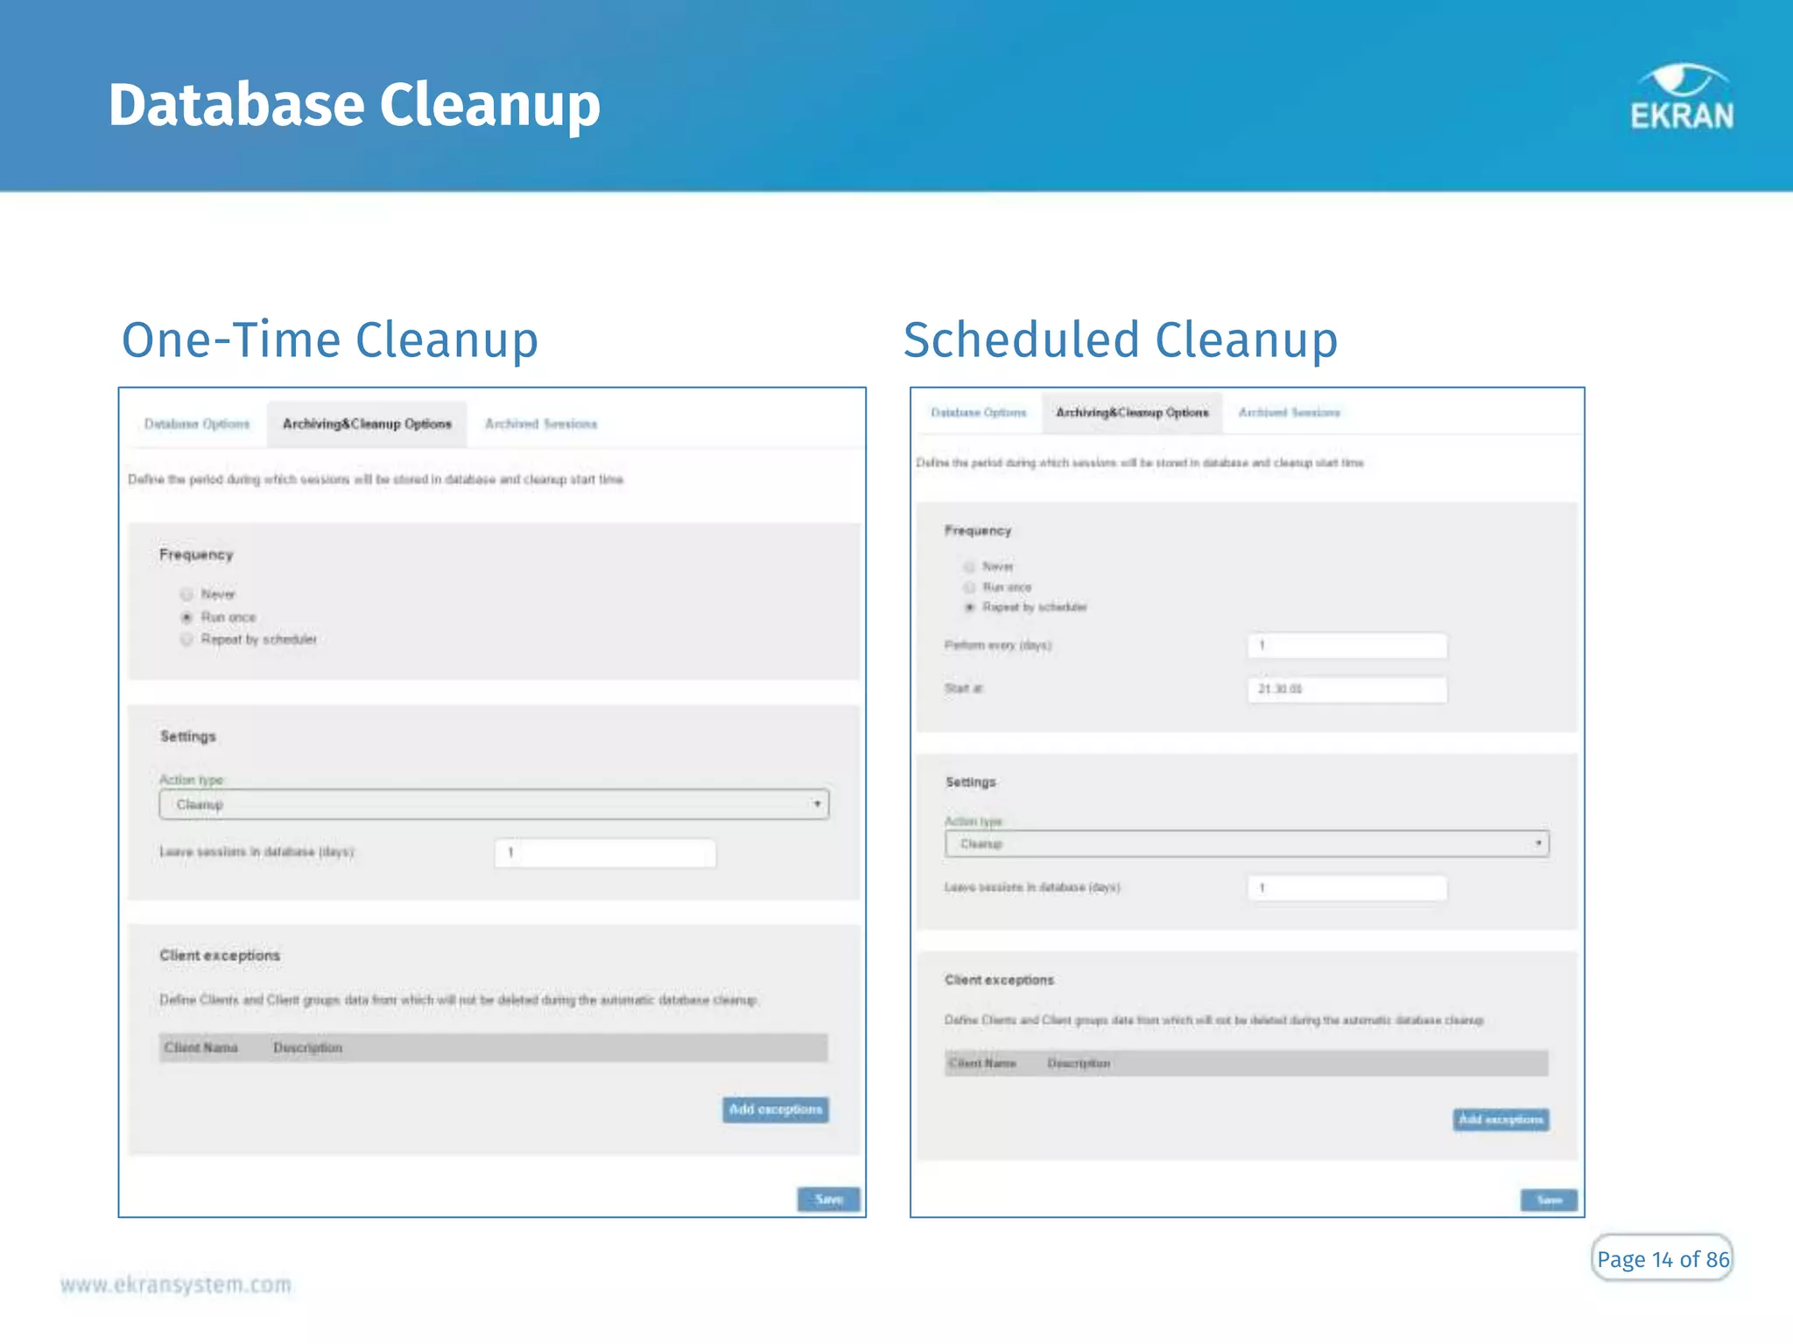Viewport: 1793px width, 1344px height.
Task: Click the Perform every (days) input field
Action: coord(1347,646)
